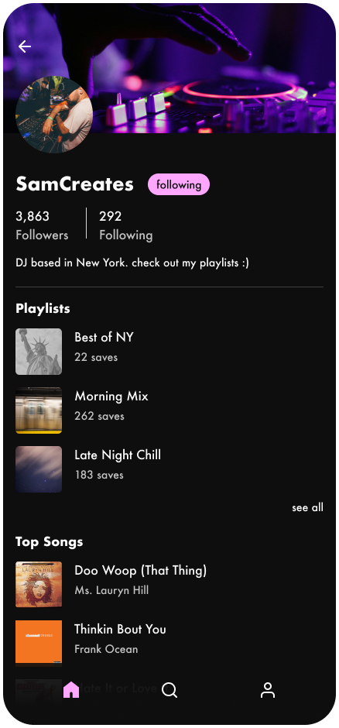Play Doo Woop (That Thing)
339x728 pixels.
169,585
